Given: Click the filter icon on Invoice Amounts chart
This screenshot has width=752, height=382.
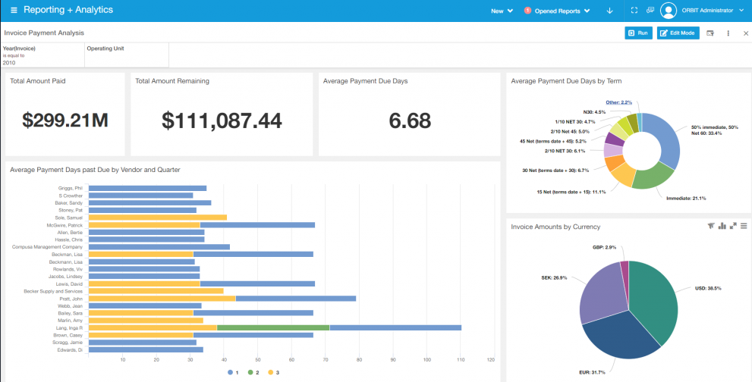Looking at the screenshot, I should 710,226.
